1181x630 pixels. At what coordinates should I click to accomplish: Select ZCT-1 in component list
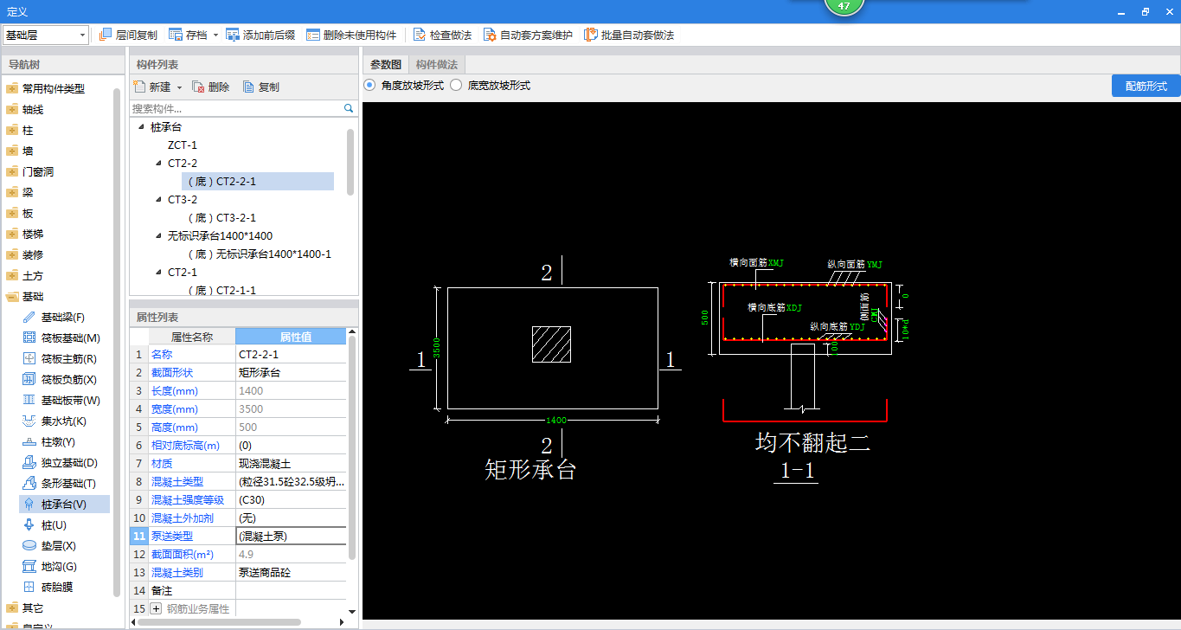pyautogui.click(x=183, y=145)
